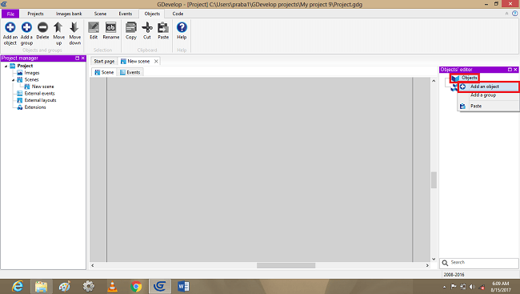Viewport: 520px width, 294px height.
Task: Click the Move up arrow icon
Action: point(58,27)
